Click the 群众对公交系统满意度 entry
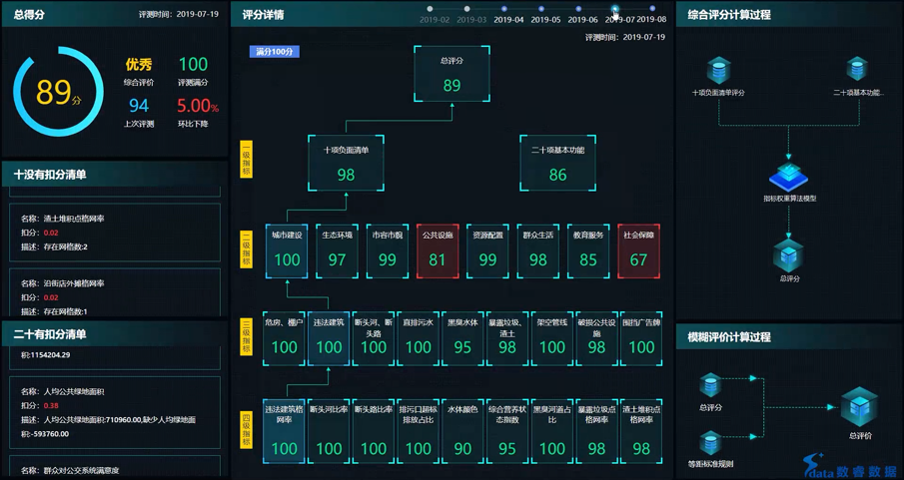Viewport: 904px width, 480px height. (x=115, y=467)
